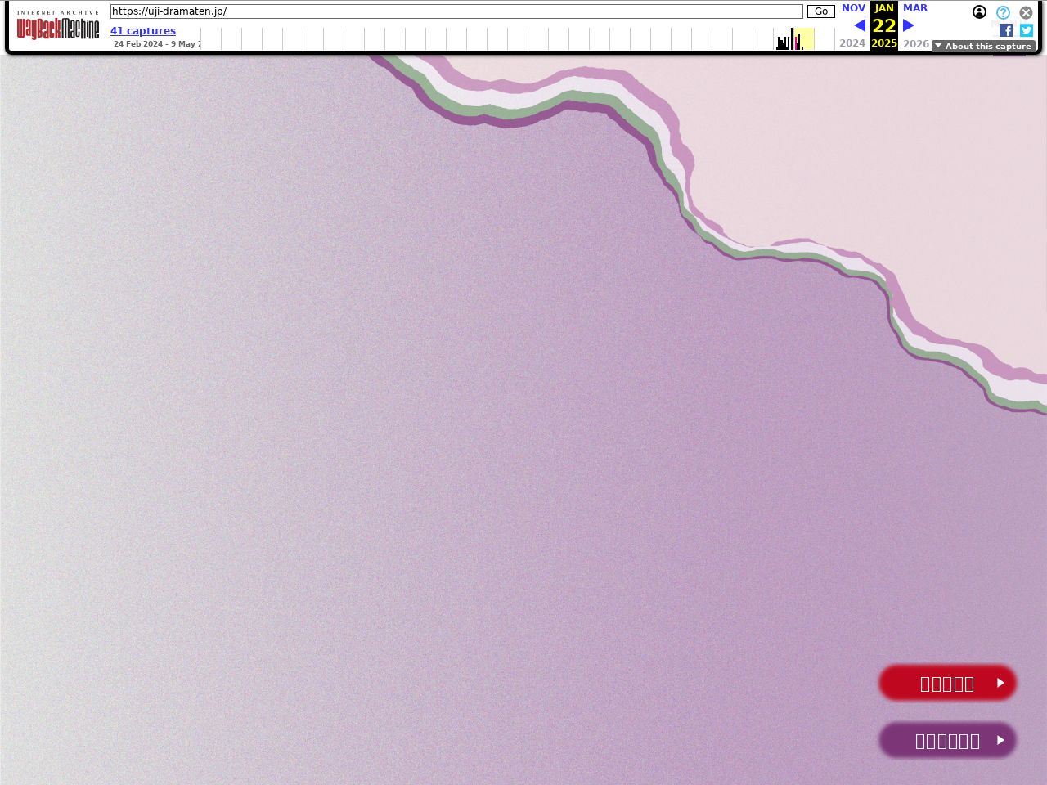Viewport: 1047px width, 785px height.
Task: Switch to year 2026 captures
Action: pyautogui.click(x=916, y=43)
